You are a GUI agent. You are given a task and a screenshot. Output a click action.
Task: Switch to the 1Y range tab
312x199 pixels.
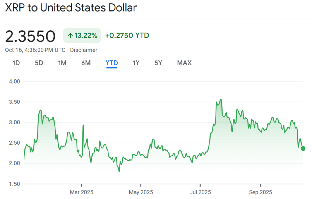pyautogui.click(x=136, y=63)
